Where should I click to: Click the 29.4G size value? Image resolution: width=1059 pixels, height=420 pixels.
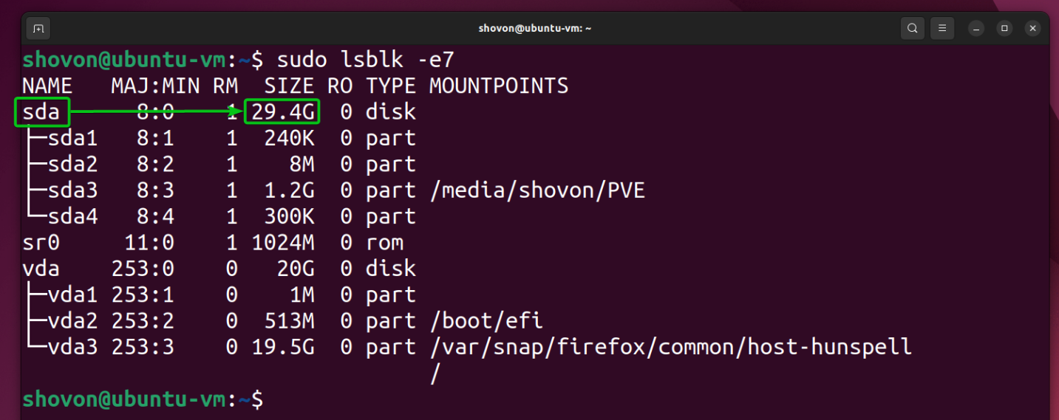click(282, 112)
